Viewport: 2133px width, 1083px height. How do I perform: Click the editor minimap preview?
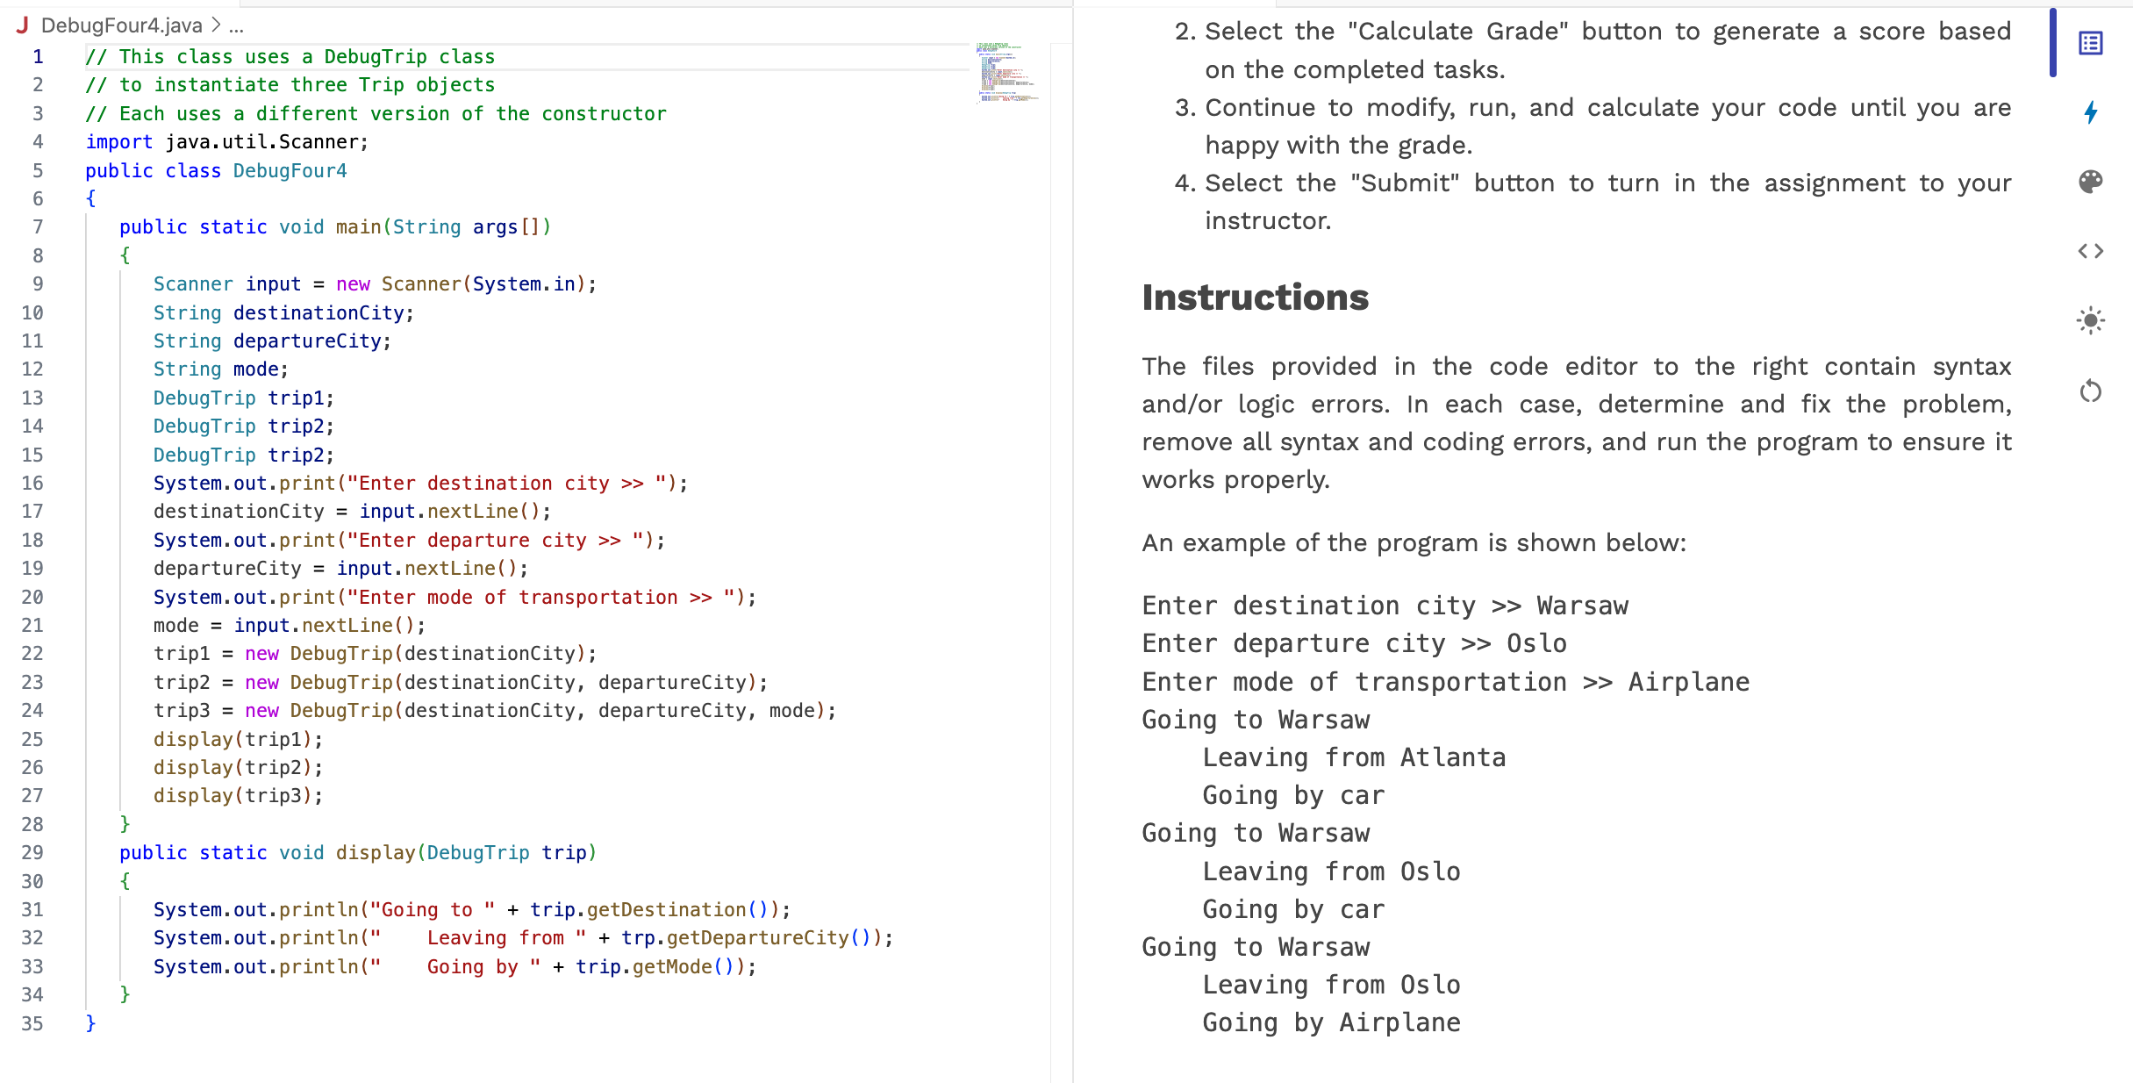coord(1006,75)
